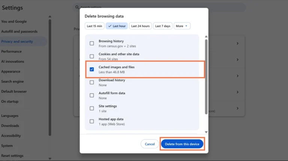This screenshot has height=161, width=288.
Task: Click the dialog scrollbar up arrow
Action: click(x=206, y=37)
